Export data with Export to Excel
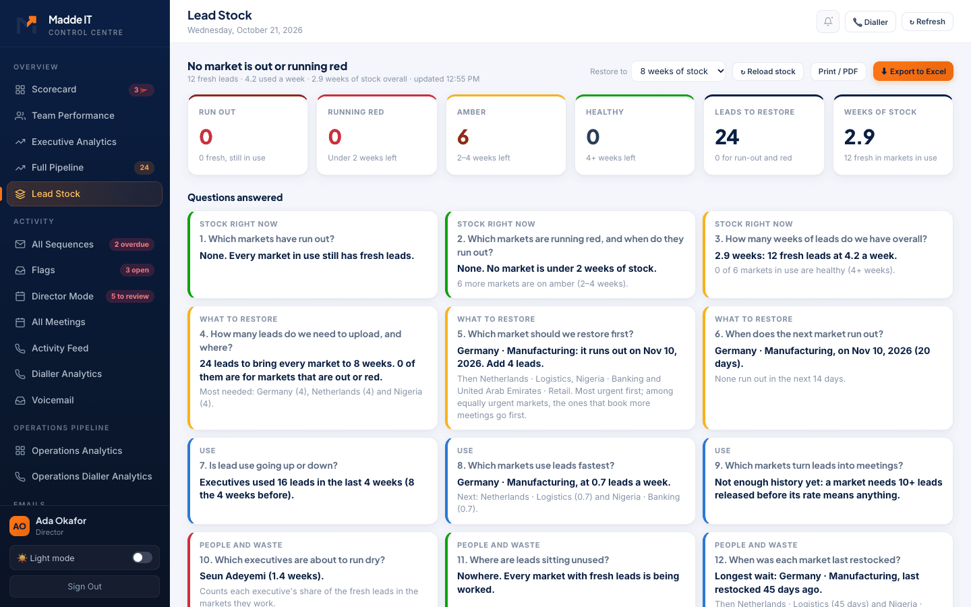971x607 pixels. coord(913,71)
